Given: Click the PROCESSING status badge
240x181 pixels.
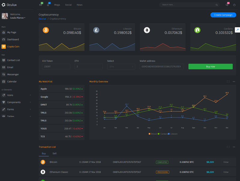Looking at the screenshot, I should click(163, 172).
